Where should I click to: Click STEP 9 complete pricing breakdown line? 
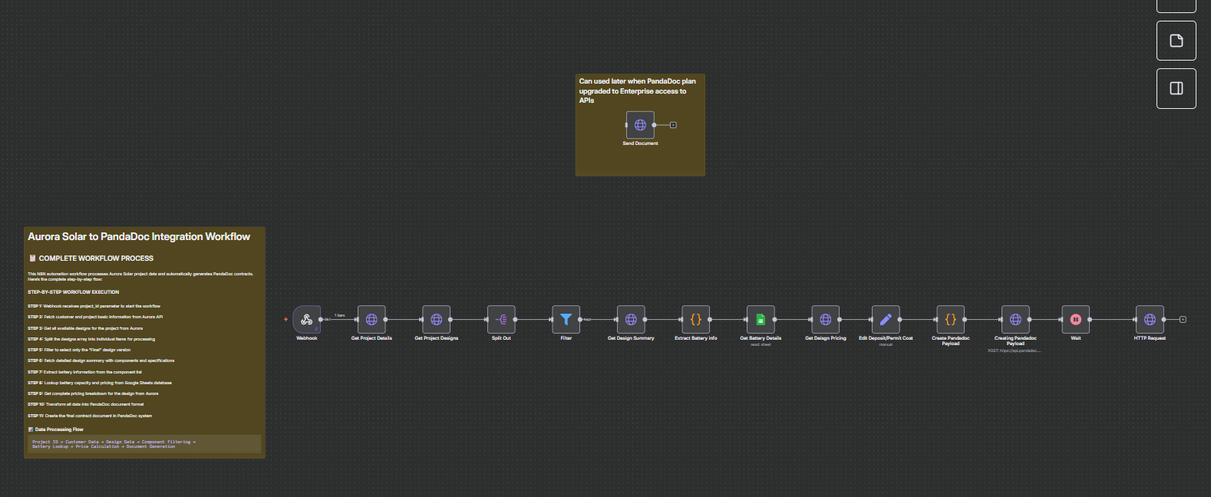tap(93, 393)
